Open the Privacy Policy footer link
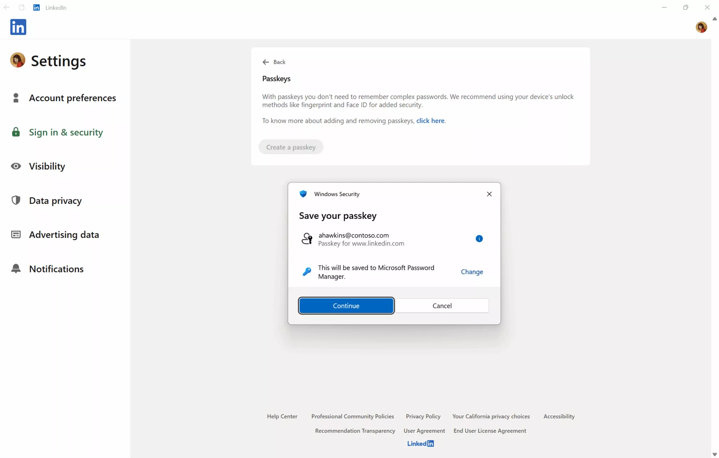Image resolution: width=719 pixels, height=458 pixels. click(423, 416)
